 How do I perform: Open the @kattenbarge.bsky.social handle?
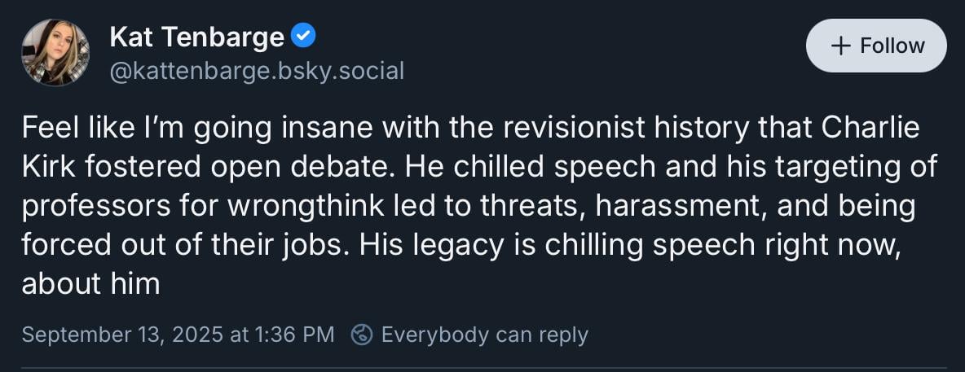click(x=257, y=72)
